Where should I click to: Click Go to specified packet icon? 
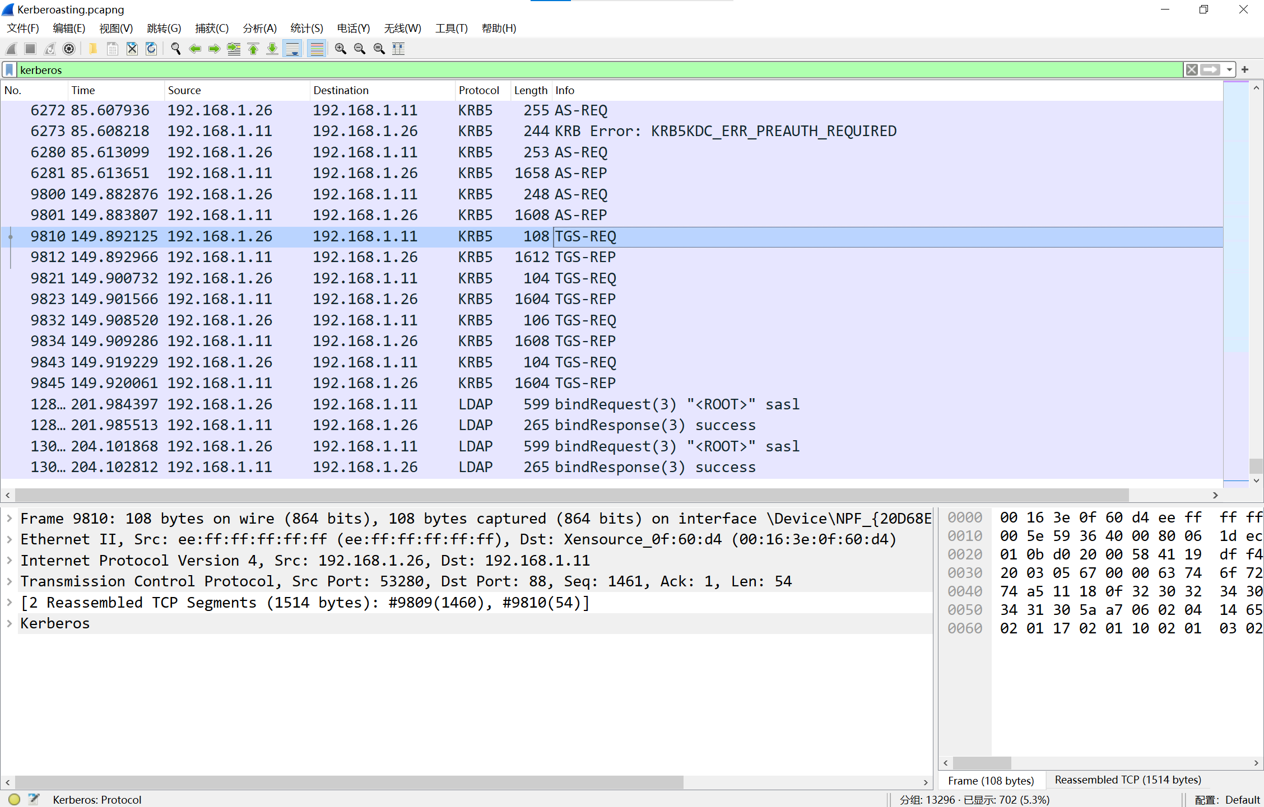[x=234, y=49]
